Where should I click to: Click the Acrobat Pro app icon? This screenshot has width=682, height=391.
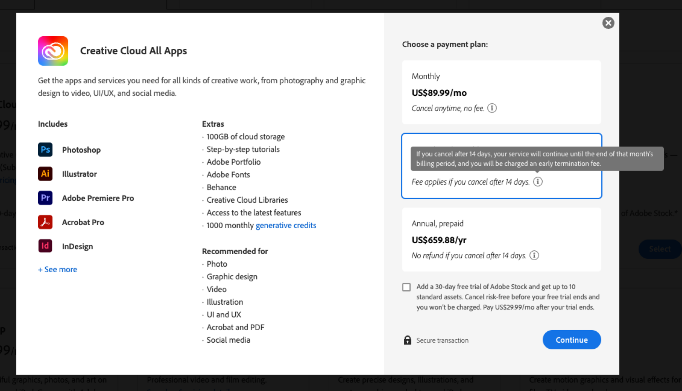45,222
